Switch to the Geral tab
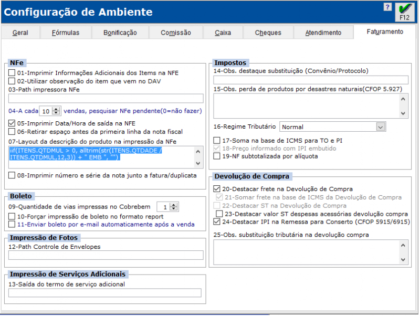Screen dimensions: 420x316 point(20,33)
